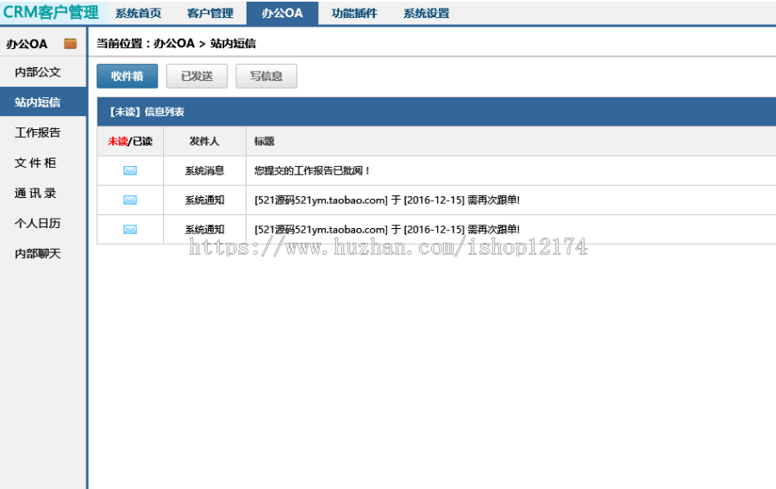This screenshot has height=489, width=776.
Task: Open 内部聊天 in the sidebar
Action: click(x=38, y=253)
